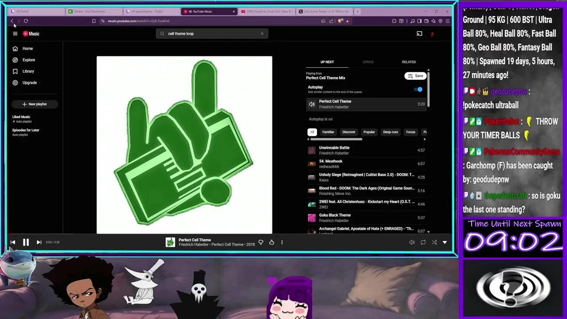Image resolution: width=567 pixels, height=319 pixels.
Task: Open the account avatar menu
Action: click(x=432, y=34)
